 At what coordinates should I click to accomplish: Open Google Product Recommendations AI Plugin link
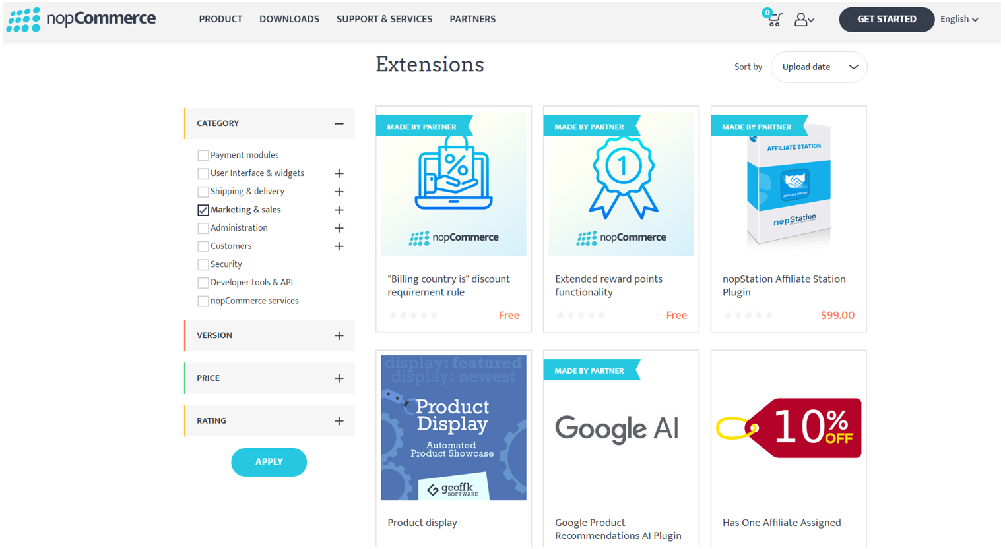tap(618, 529)
